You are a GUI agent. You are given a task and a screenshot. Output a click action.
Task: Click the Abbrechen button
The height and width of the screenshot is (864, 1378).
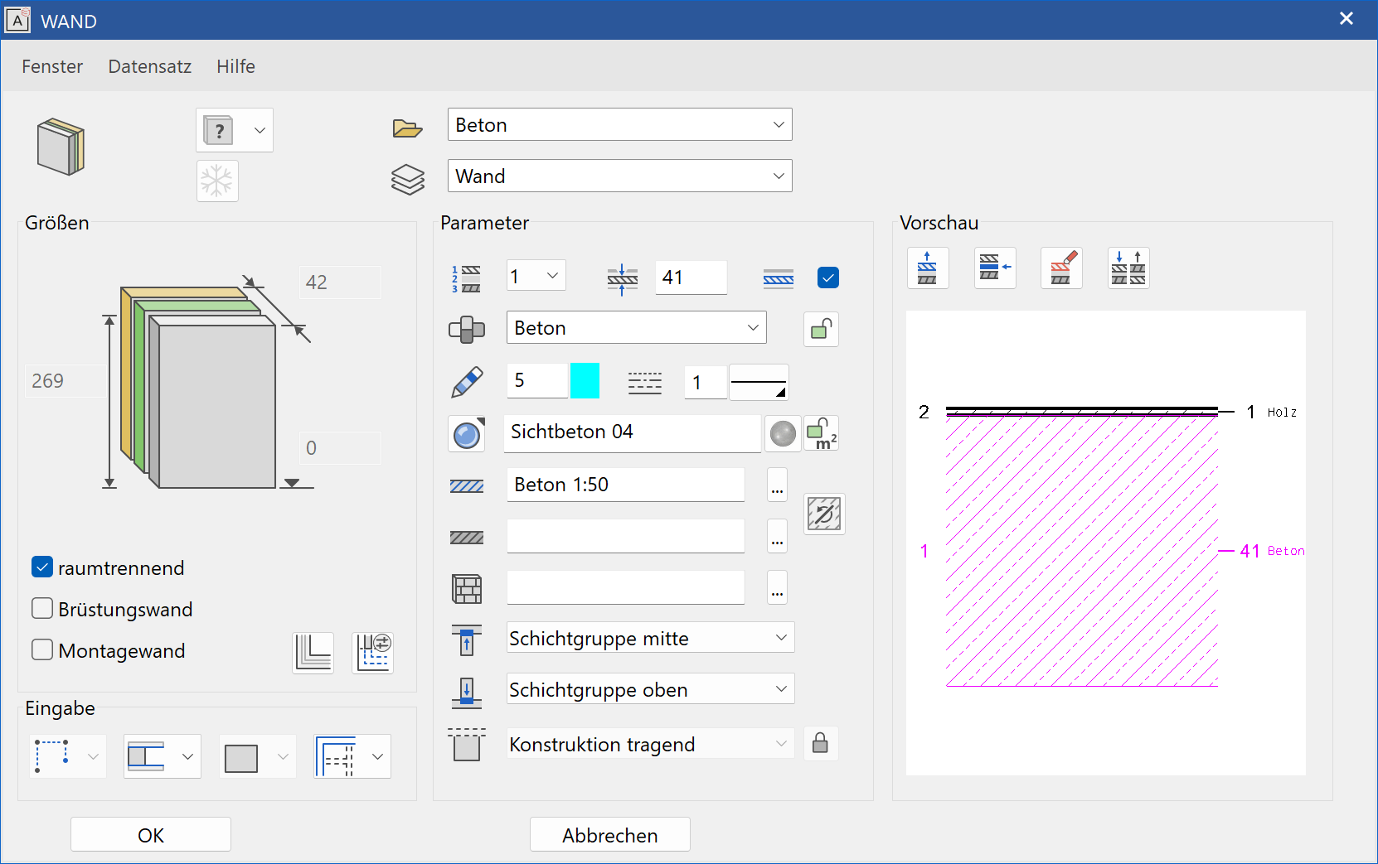point(610,834)
